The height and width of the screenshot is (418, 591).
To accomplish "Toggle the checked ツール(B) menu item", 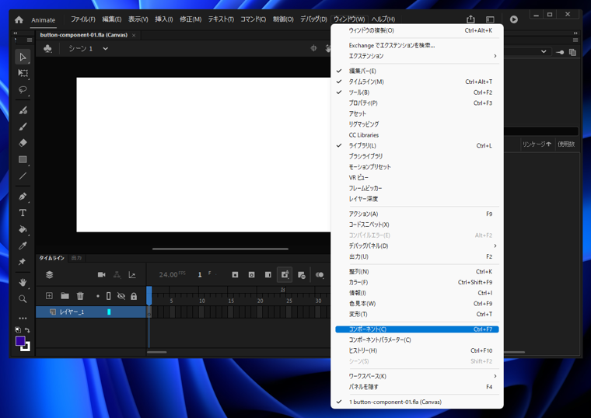I will tap(417, 92).
